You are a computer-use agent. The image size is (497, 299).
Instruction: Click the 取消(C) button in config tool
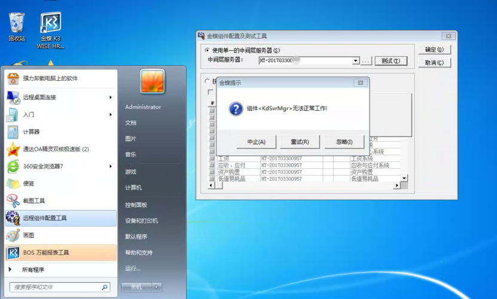pos(434,63)
